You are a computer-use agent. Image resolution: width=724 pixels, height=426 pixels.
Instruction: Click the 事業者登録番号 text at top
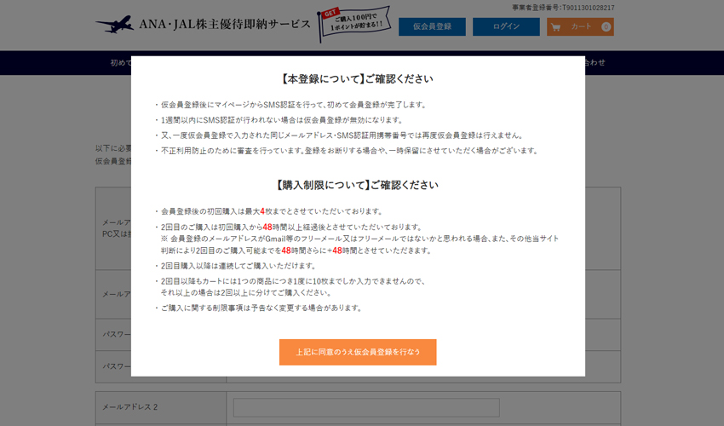(x=563, y=8)
